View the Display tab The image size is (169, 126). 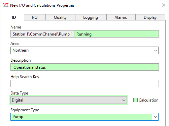150,17
